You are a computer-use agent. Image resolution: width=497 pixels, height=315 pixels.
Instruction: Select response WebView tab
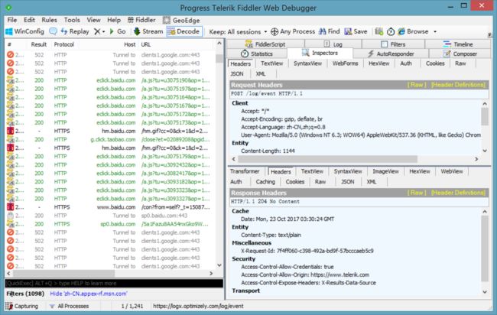coord(452,171)
